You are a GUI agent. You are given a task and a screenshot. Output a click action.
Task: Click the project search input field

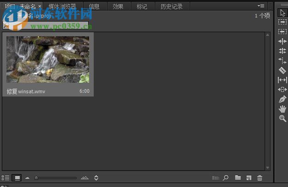[45, 25]
